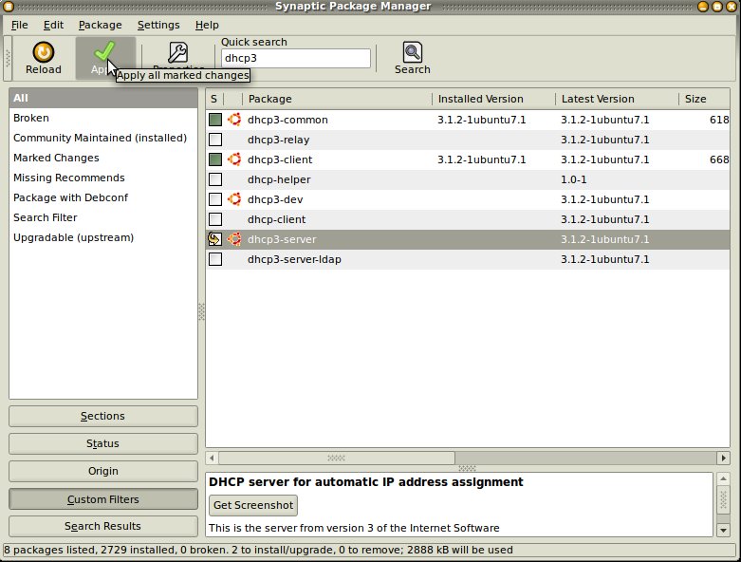Viewport: 741px width, 562px height.
Task: Click Ubuntu logo icon next to dhcp3-client
Action: (x=234, y=159)
